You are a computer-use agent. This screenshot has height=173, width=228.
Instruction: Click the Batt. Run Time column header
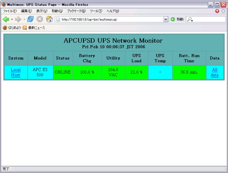click(189, 58)
